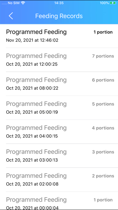Tap the bold 1 portion label
118x210 pixels.
point(103,32)
